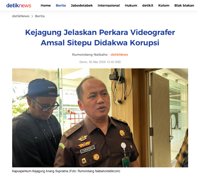This screenshot has height=177, width=197.
Task: Click the ANANG name tag in photo
Action: 87,149
